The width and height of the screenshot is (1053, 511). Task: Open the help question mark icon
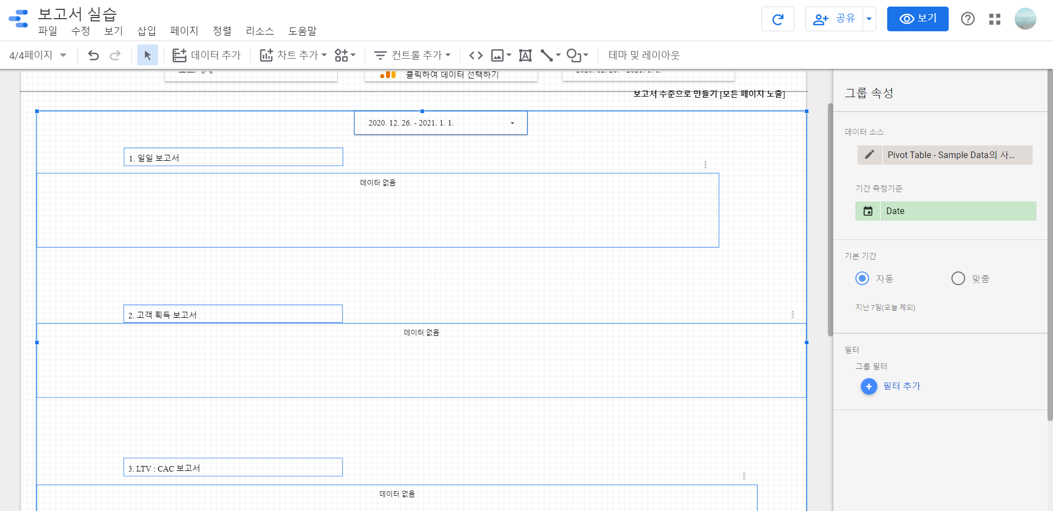click(x=968, y=19)
